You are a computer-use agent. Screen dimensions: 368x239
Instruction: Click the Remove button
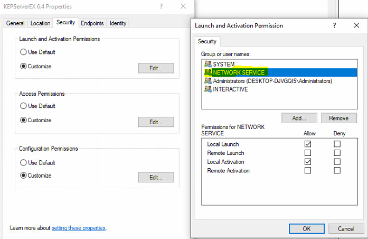coord(339,118)
